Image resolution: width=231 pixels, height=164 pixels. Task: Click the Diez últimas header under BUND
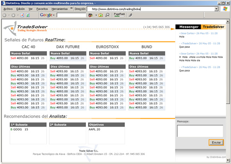147,67
